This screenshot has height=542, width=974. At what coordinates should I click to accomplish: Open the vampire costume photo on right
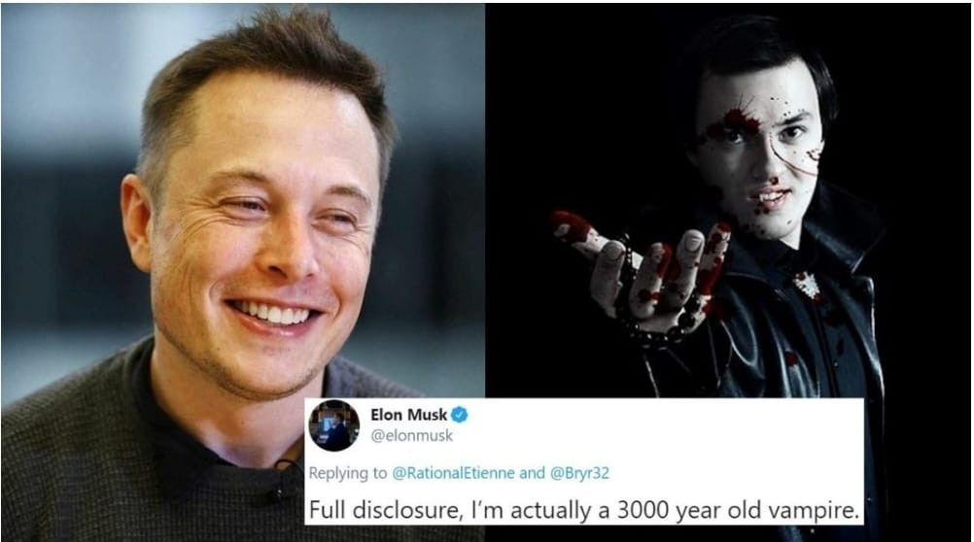tap(728, 199)
